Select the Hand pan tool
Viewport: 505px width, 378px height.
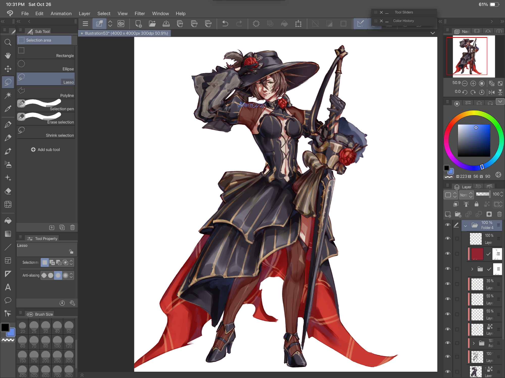point(8,55)
